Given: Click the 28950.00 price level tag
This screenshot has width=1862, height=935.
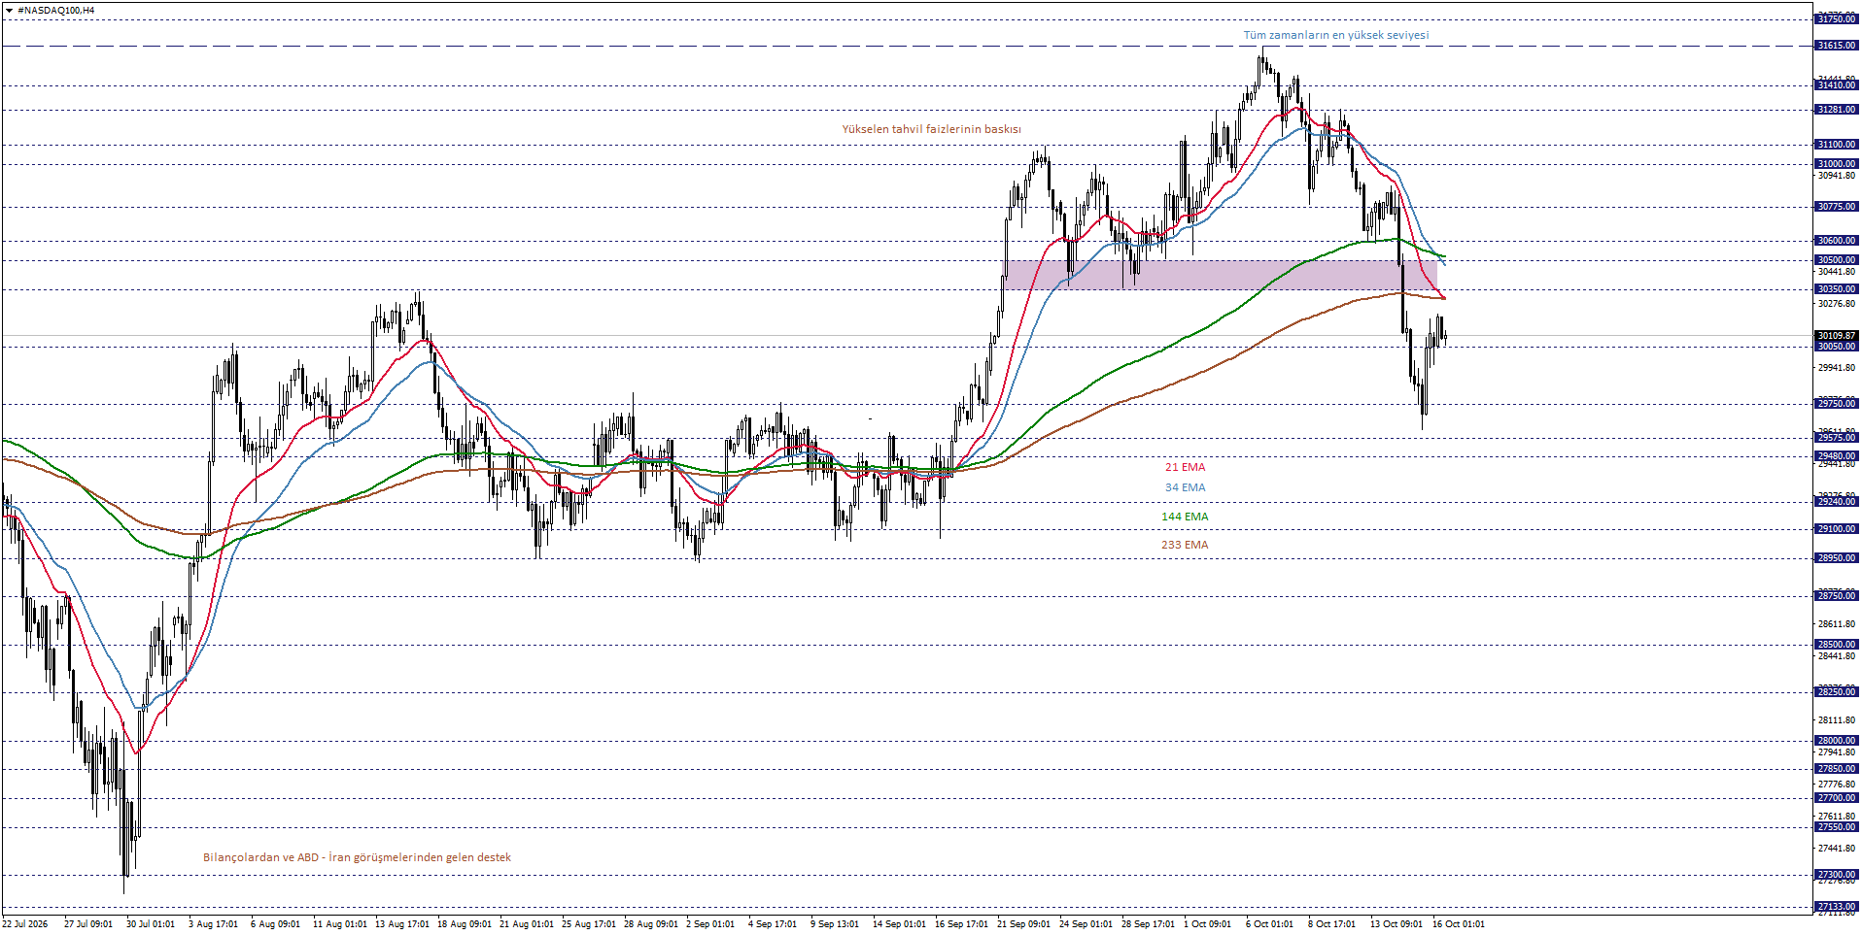Looking at the screenshot, I should [x=1836, y=558].
